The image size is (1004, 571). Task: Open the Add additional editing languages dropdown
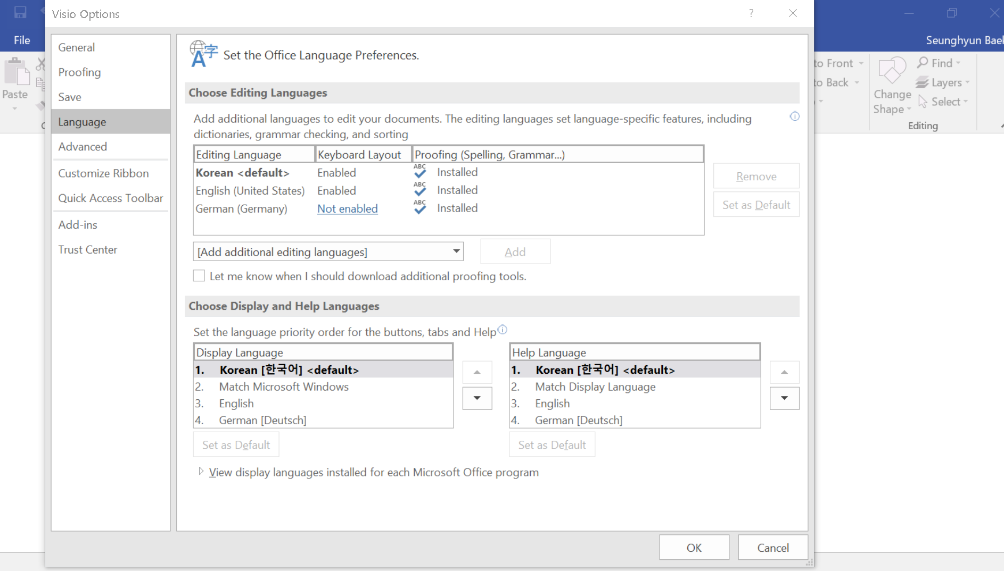click(x=328, y=251)
